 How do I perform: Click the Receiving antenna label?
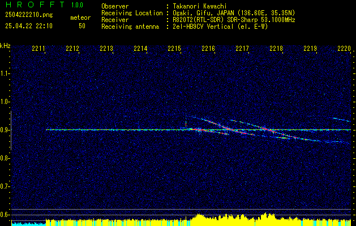130,27
